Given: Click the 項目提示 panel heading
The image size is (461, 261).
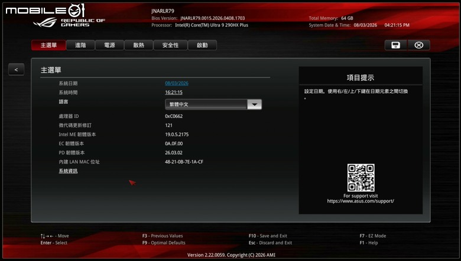Looking at the screenshot, I should (361, 78).
